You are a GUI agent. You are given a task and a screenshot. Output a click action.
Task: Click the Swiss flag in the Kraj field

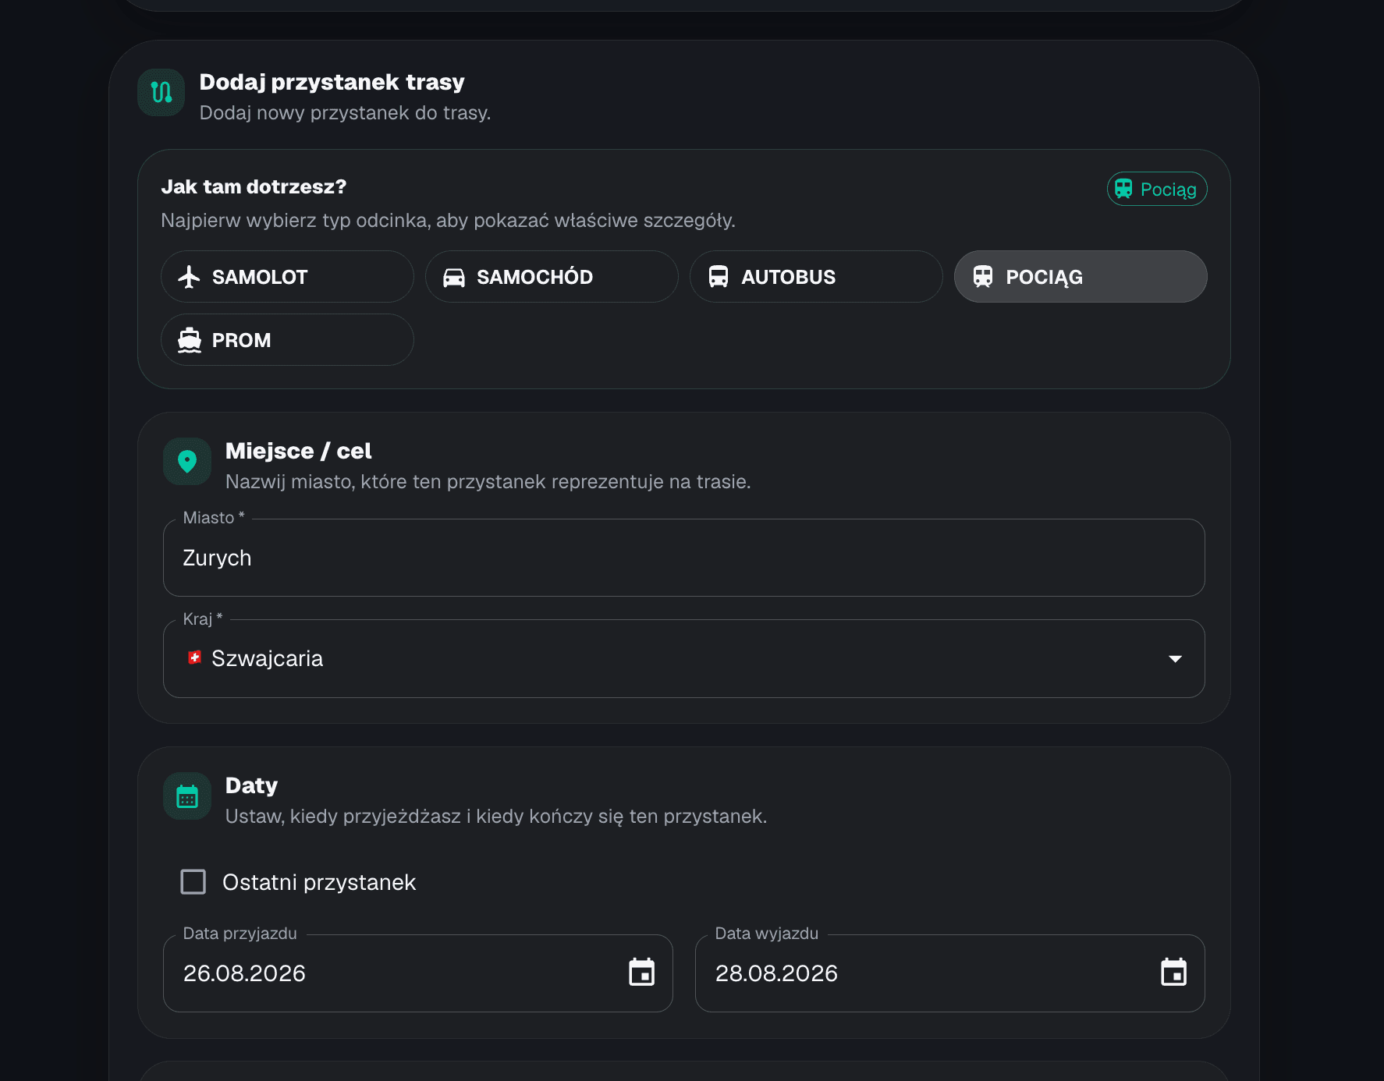[195, 657]
